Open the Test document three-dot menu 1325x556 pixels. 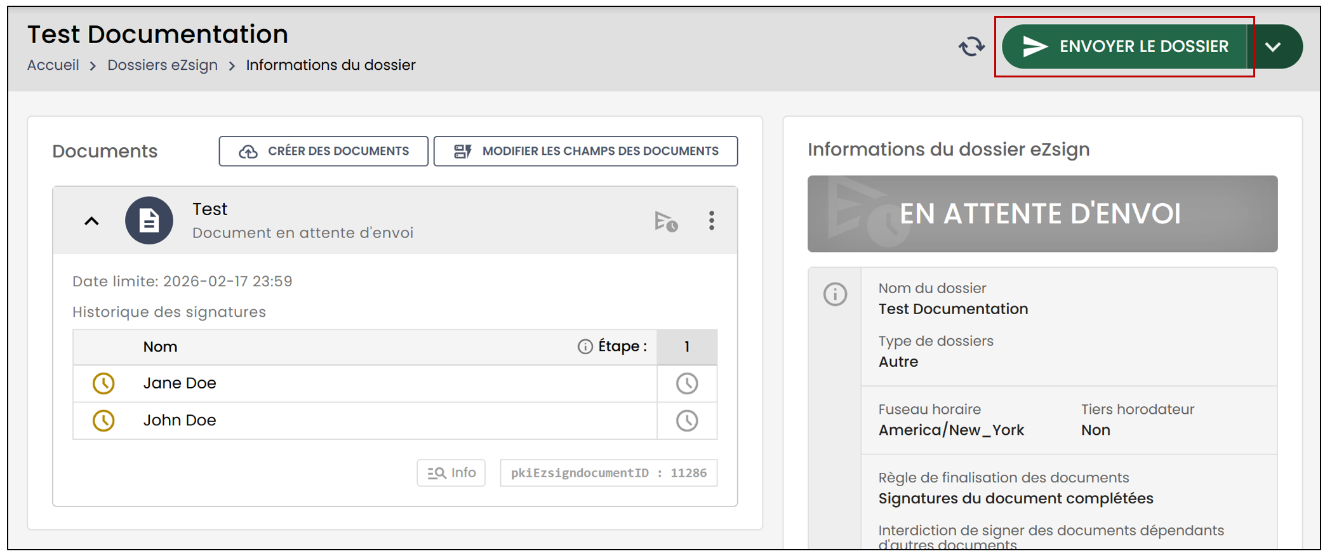click(x=712, y=220)
